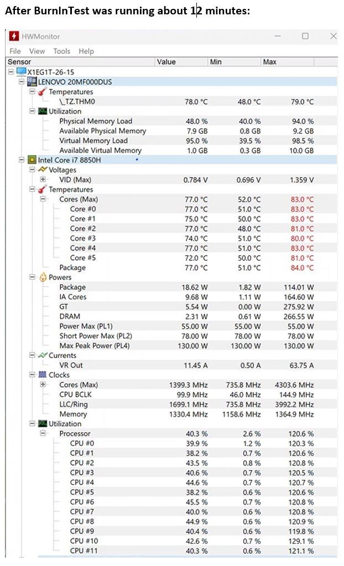This screenshot has width=344, height=566.
Task: Open the Tools menu
Action: pos(62,51)
